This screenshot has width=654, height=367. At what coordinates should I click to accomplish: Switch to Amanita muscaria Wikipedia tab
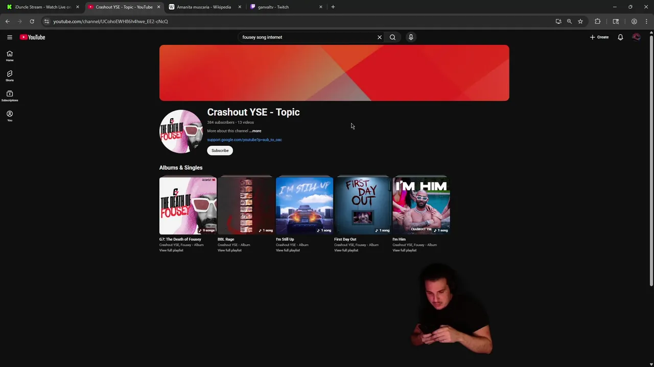(x=204, y=7)
